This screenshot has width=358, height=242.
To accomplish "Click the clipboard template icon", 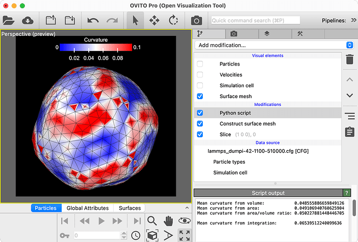I will coord(350,132).
